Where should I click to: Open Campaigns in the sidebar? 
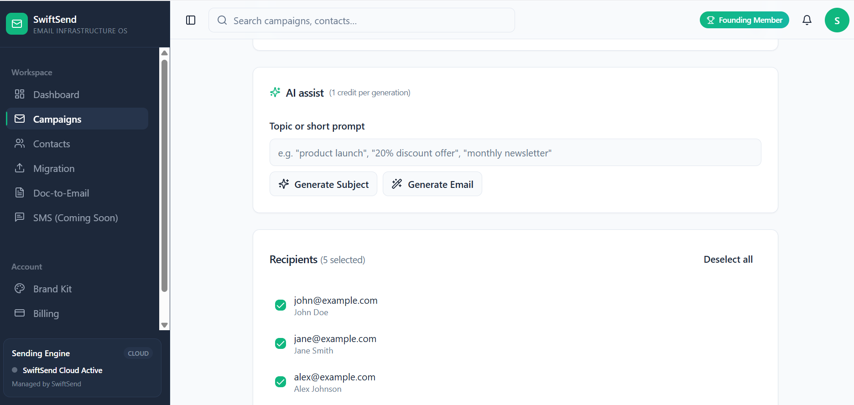click(x=77, y=119)
